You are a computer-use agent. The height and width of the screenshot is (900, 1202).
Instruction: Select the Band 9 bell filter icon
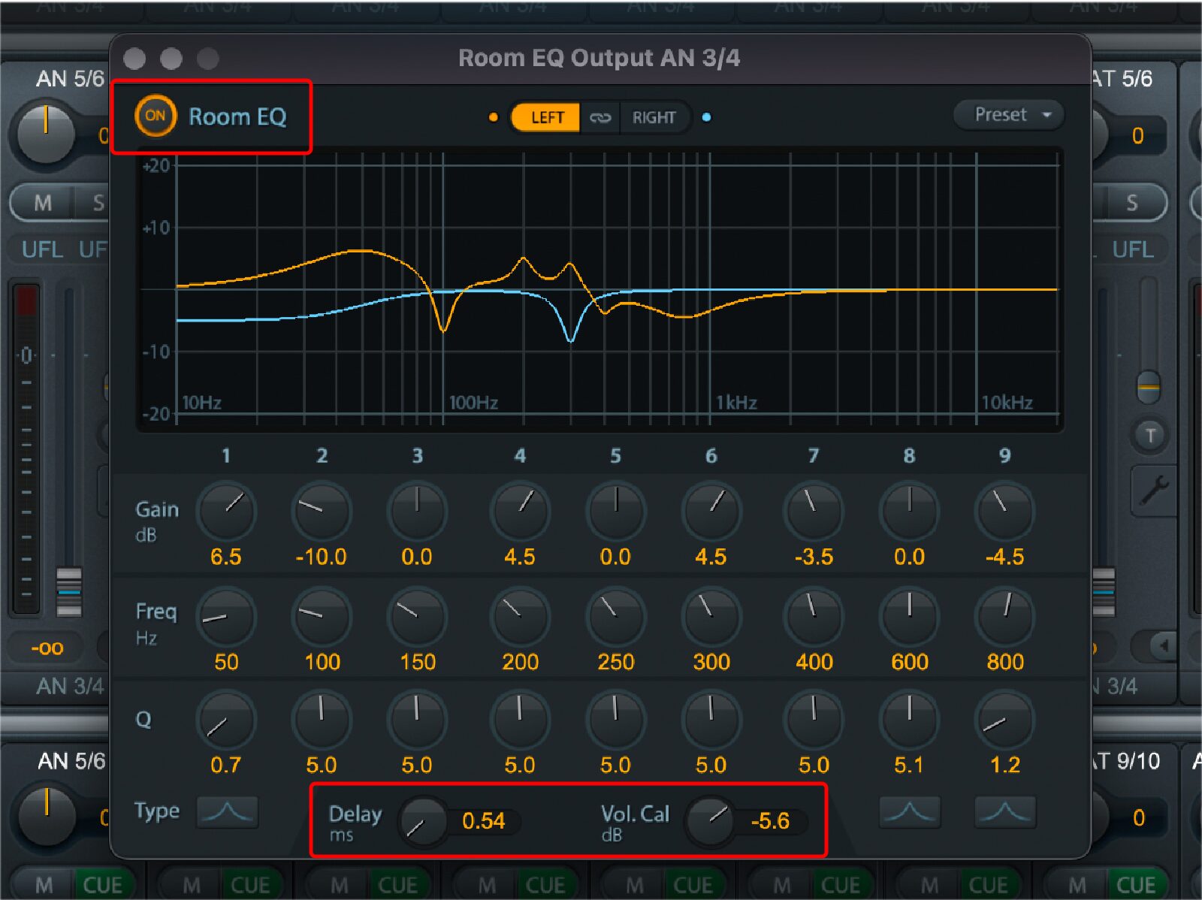point(1004,811)
